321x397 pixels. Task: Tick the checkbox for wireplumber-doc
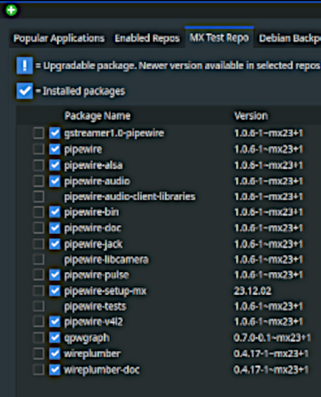pos(39,370)
